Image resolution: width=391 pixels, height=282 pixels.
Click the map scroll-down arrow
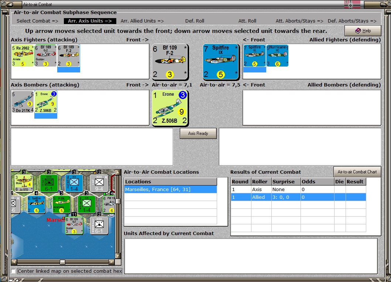click(118, 256)
